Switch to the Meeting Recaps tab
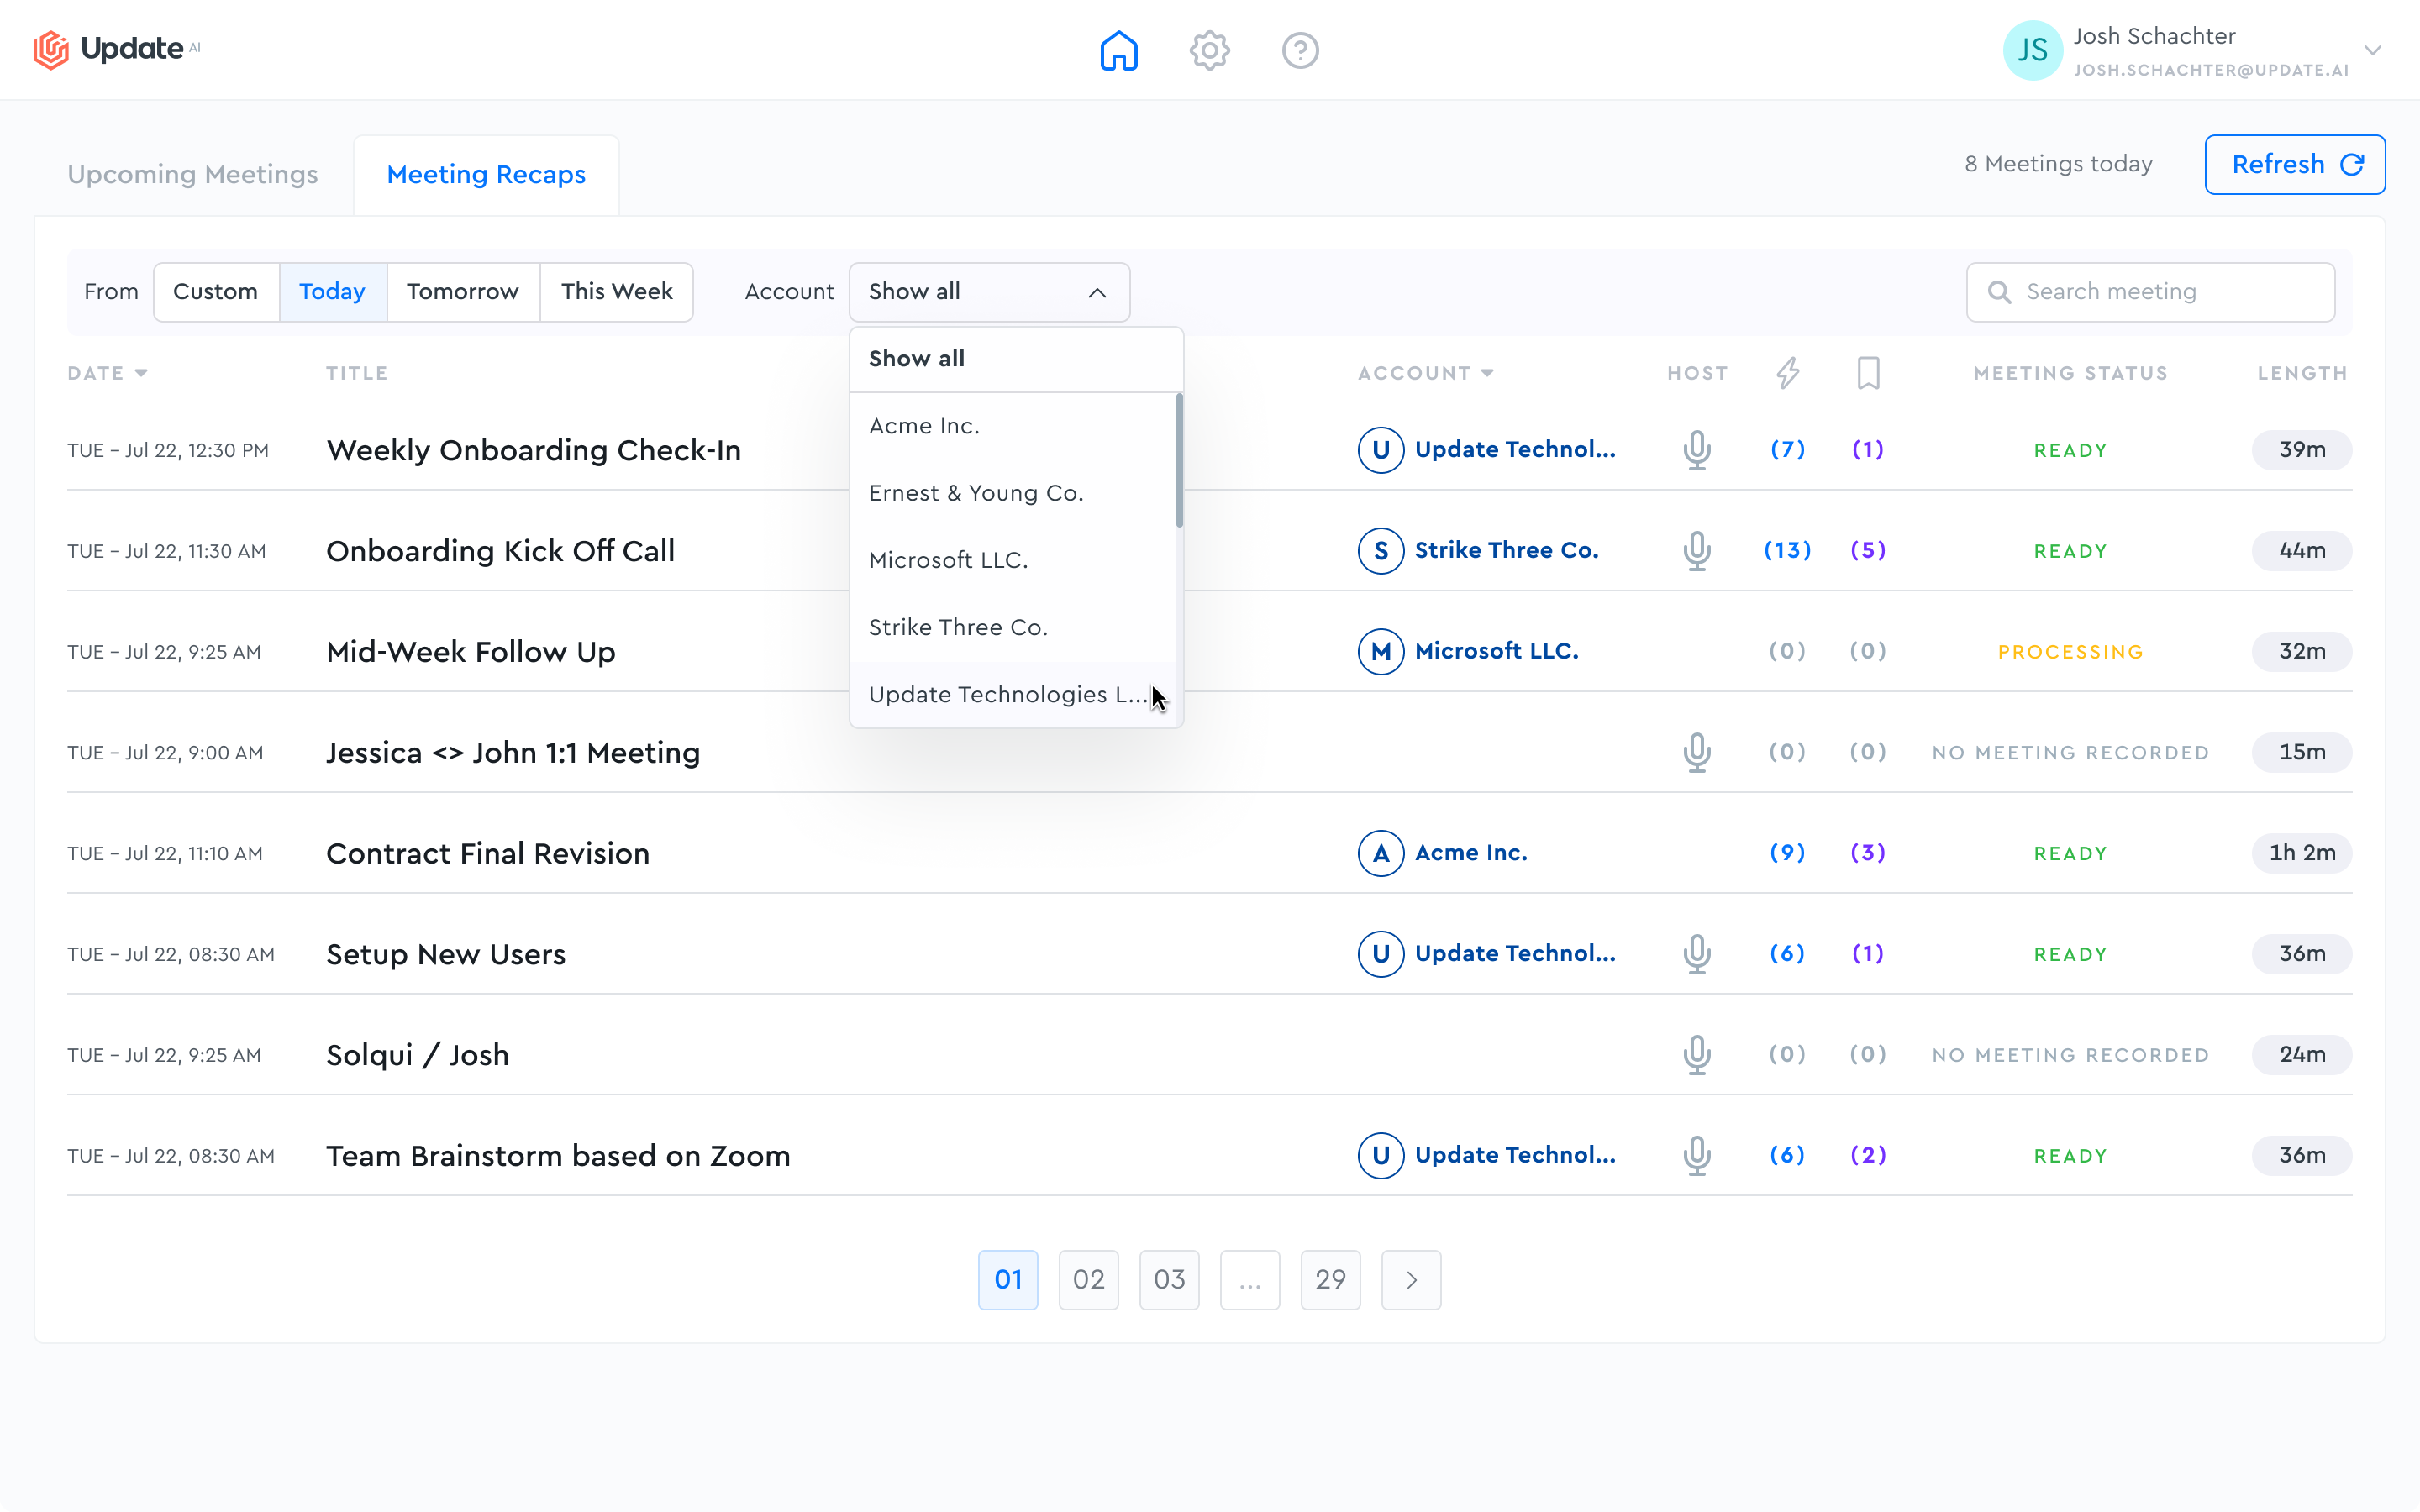The height and width of the screenshot is (1512, 2420). (x=486, y=174)
